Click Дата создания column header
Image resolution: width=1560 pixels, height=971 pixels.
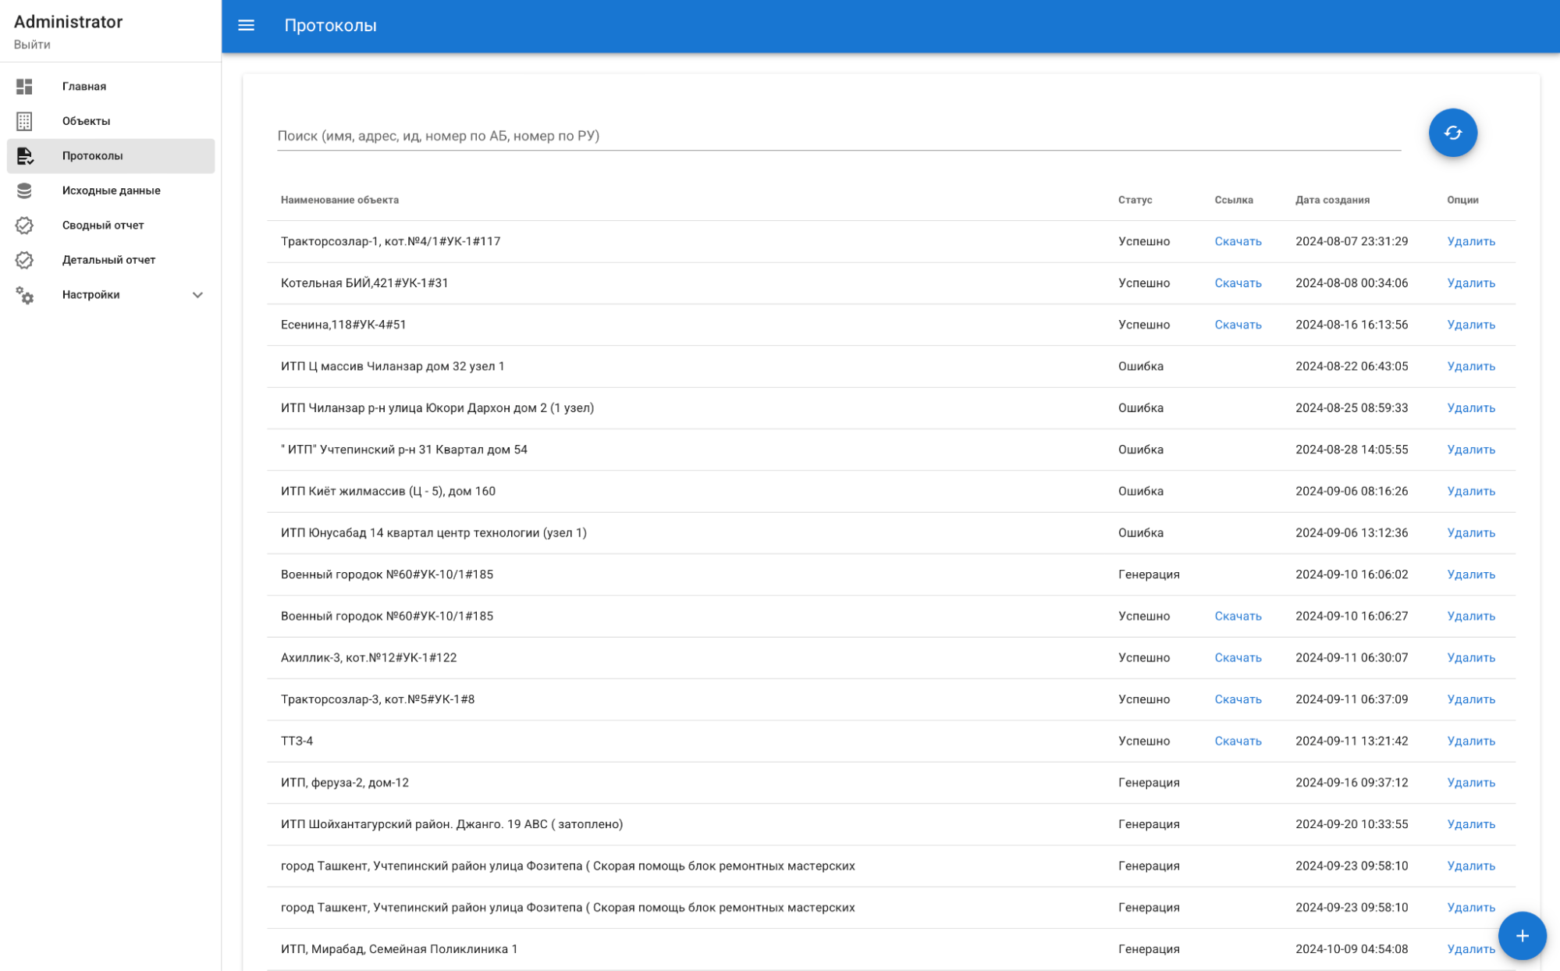[1332, 200]
